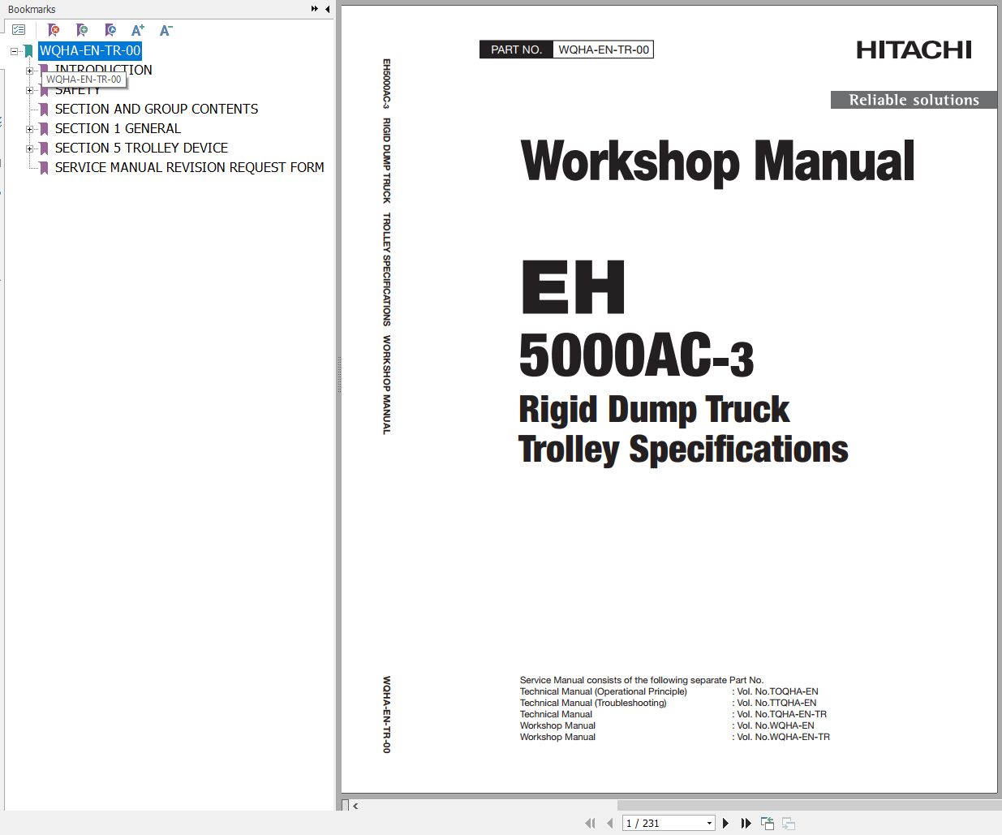Expand the SECTION 1 GENERAL bookmark
The image size is (1002, 835).
point(29,129)
